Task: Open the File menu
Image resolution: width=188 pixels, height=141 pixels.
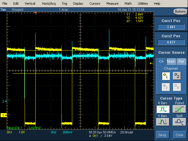Action: click(x=5, y=4)
